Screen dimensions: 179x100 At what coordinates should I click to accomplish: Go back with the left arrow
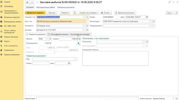pos(27,2)
